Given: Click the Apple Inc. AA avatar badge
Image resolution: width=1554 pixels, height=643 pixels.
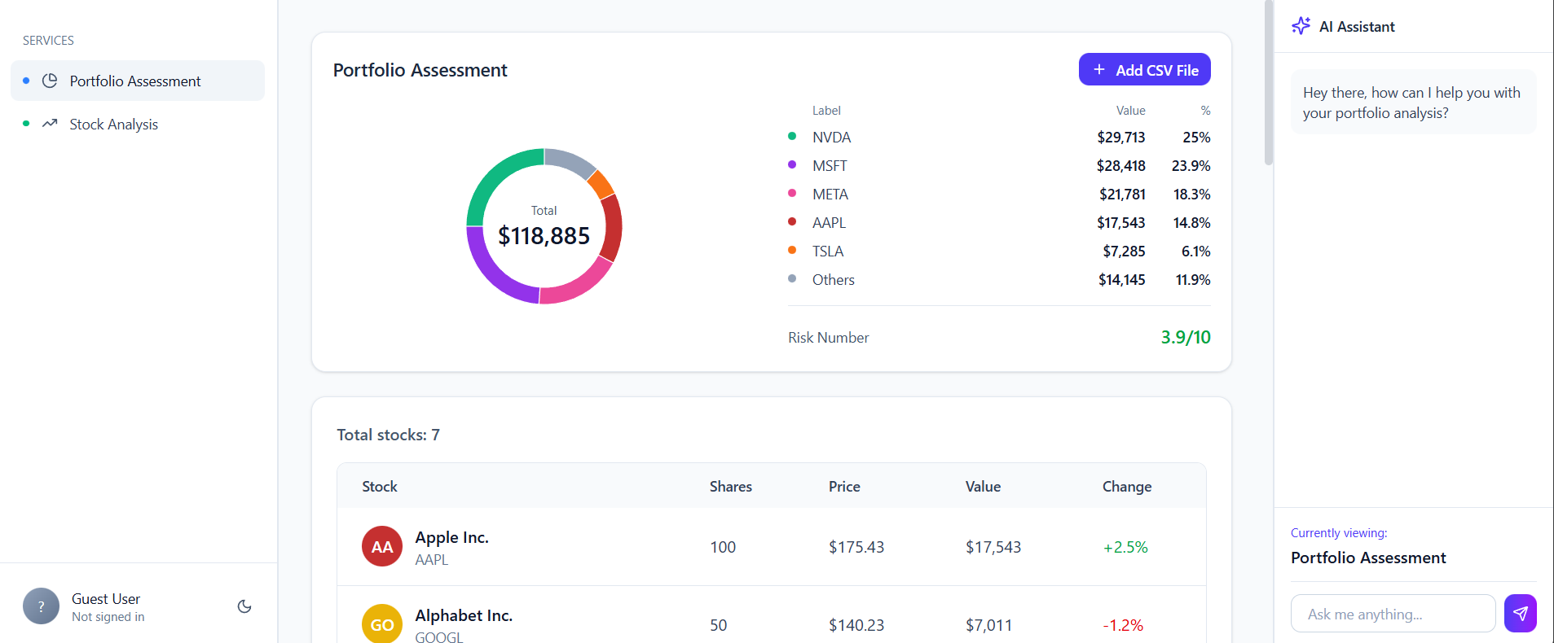Looking at the screenshot, I should click(382, 546).
